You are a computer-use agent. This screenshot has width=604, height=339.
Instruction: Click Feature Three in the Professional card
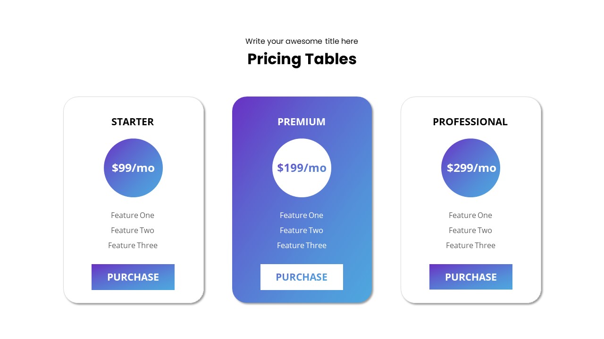coord(470,245)
